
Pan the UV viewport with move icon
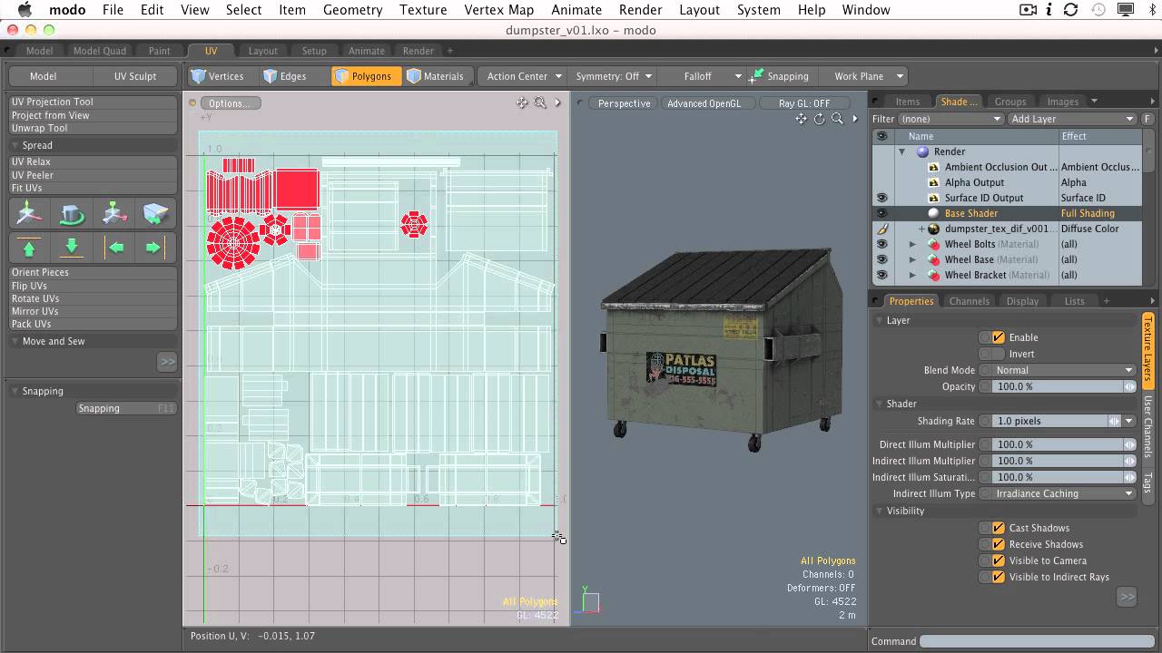point(522,103)
